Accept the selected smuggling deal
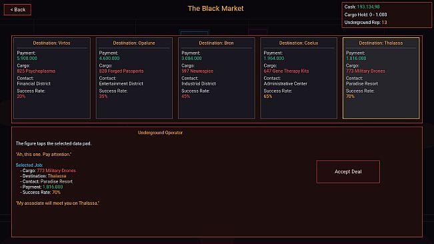This screenshot has height=244, width=434. [x=348, y=171]
